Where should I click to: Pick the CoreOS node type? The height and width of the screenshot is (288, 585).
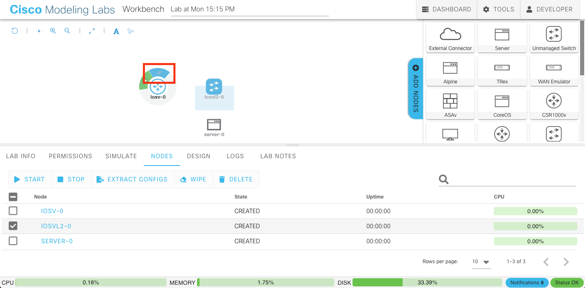point(502,104)
